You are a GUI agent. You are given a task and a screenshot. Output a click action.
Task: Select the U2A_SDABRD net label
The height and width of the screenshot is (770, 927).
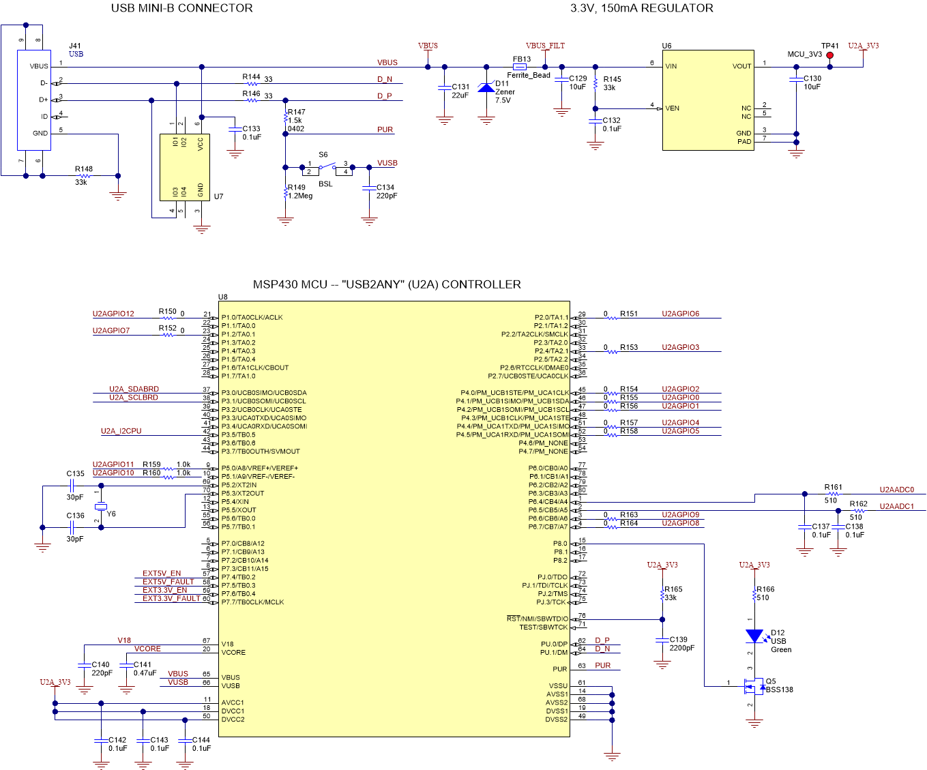click(134, 389)
